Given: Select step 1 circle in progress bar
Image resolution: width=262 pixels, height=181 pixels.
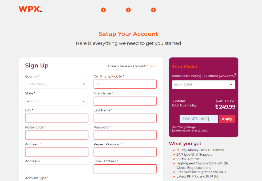Looking at the screenshot, I should point(103,10).
